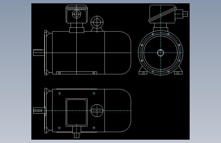Screen dimensions: 221x143
Task: Select lower-right green mounting hole marker in top view
Action: coord(94,128)
